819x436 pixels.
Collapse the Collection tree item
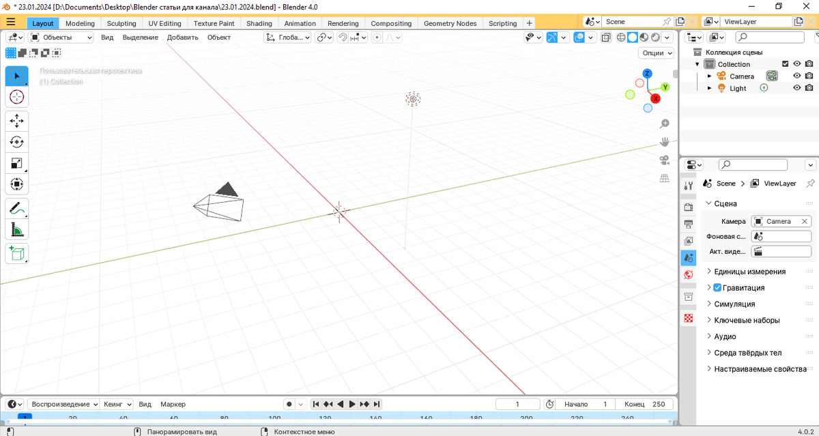(x=698, y=64)
